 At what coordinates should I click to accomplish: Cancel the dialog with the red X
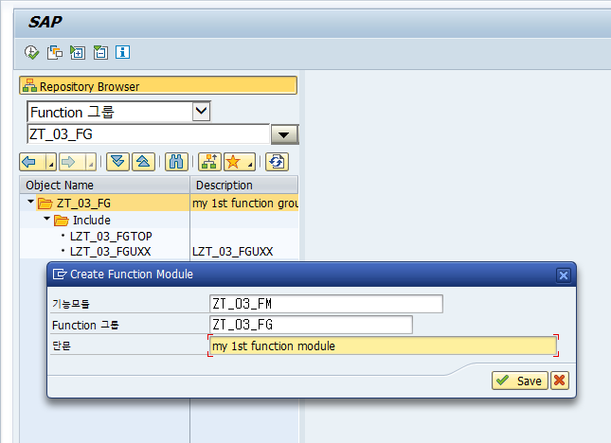(560, 381)
